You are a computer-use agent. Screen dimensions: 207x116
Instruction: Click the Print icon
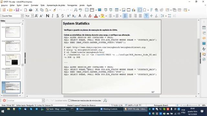click(x=31, y=10)
